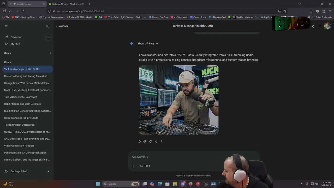Expand the Gems section arrow
This screenshot has width=334, height=188.
point(50,53)
